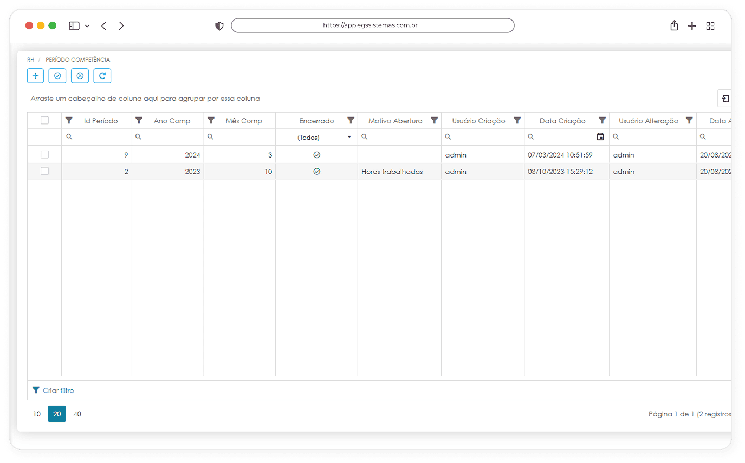Image resolution: width=745 pixels, height=463 pixels.
Task: Sort by Ano Comp column header
Action: 172,121
